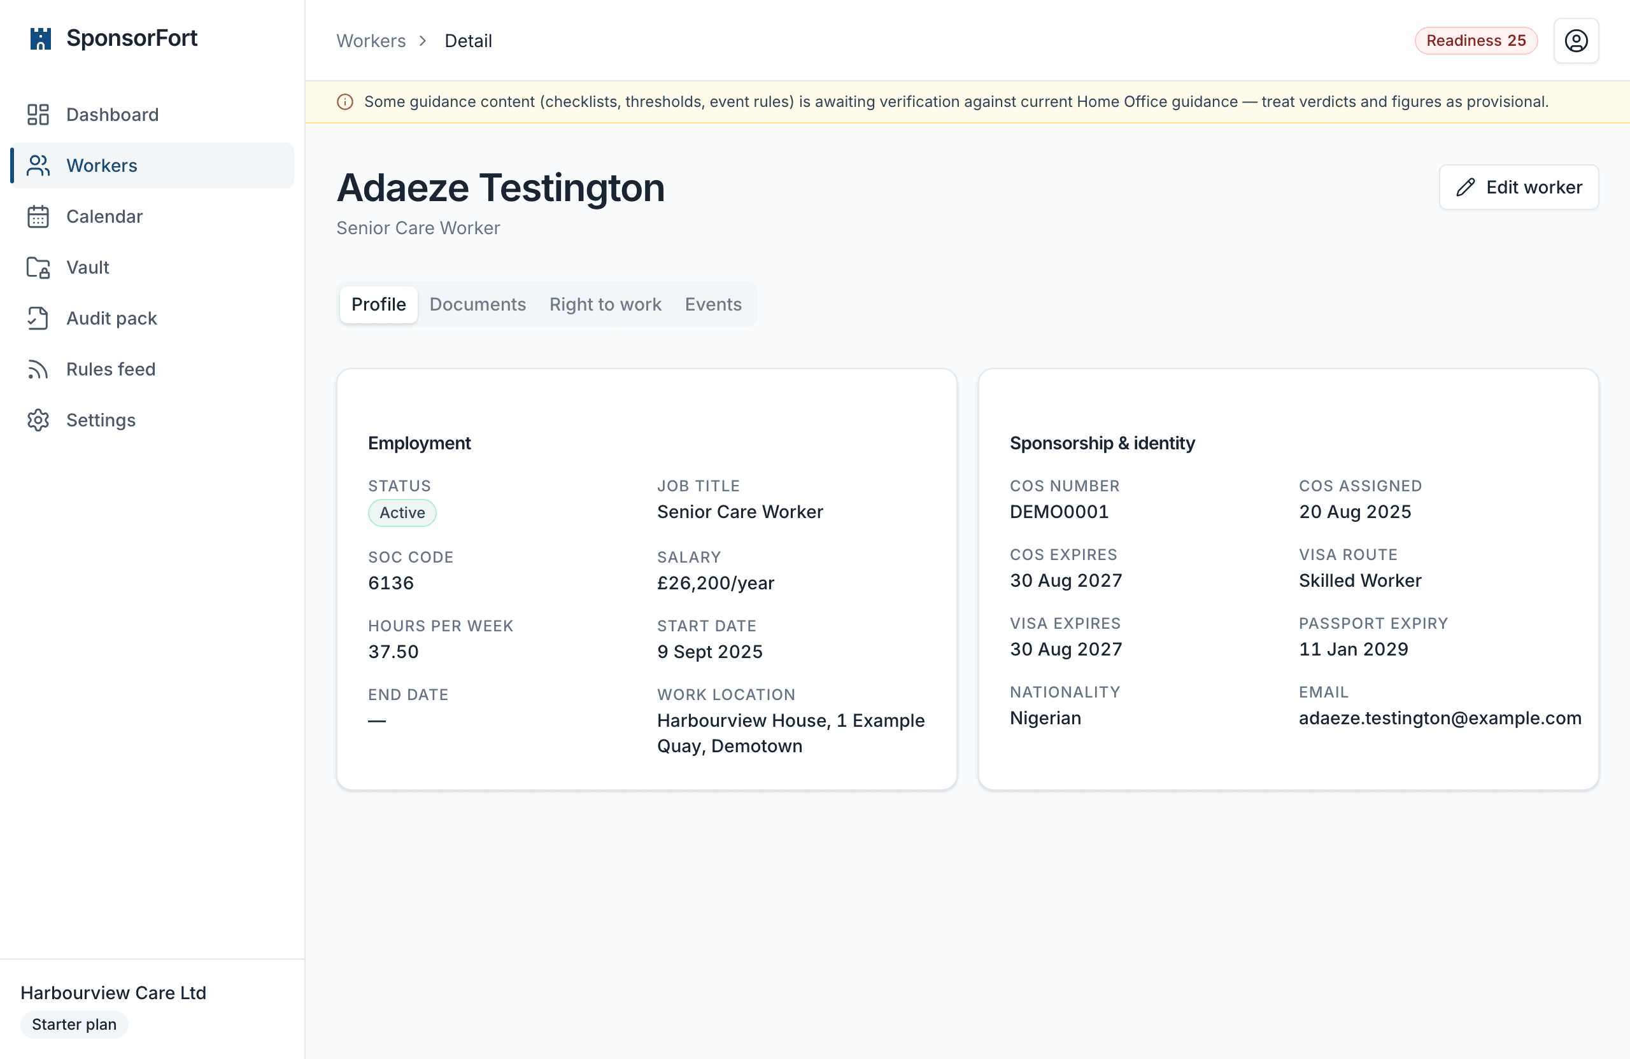
Task: Click the Adaeze Testington heading
Action: pyautogui.click(x=500, y=187)
